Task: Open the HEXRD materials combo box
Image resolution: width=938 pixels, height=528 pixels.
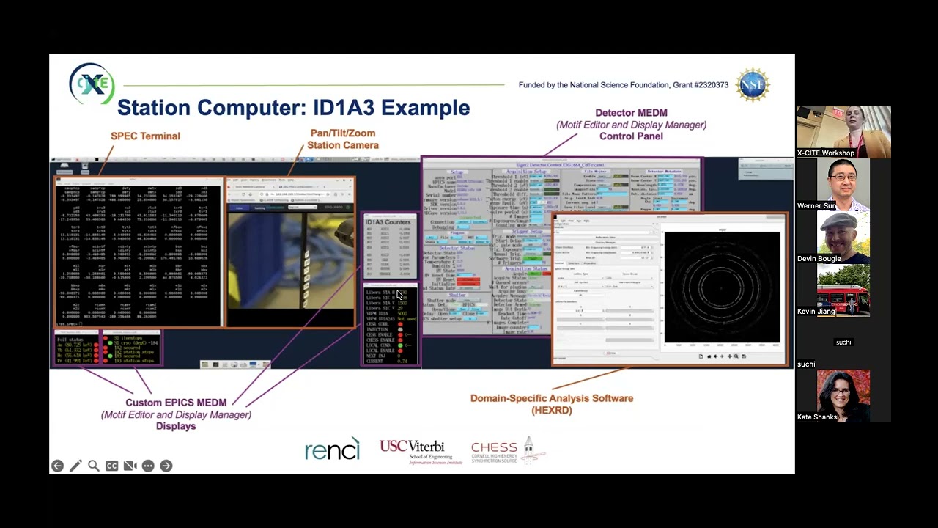Action: [x=601, y=232]
